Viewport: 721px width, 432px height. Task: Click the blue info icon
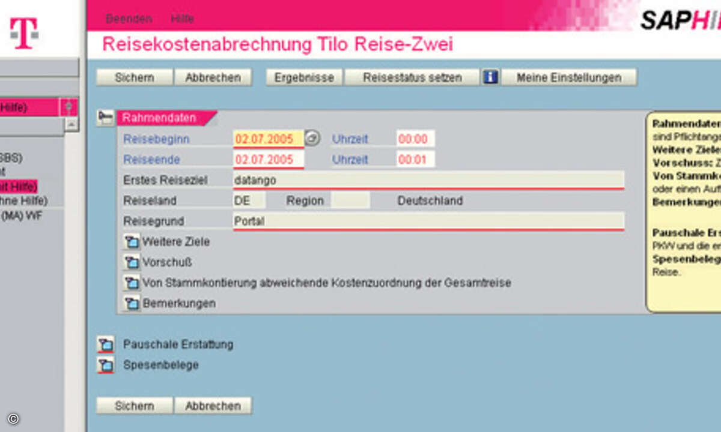click(490, 77)
